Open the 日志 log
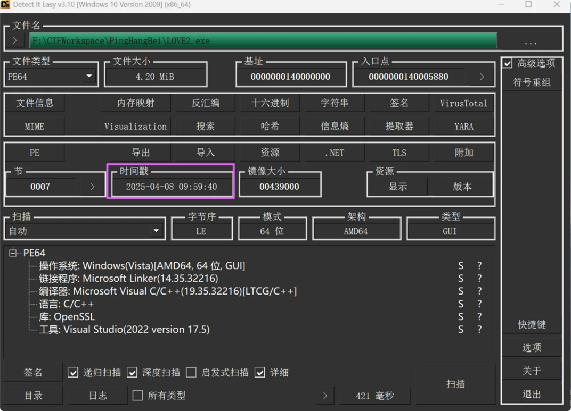Viewport: 571px width, 411px height. click(x=97, y=396)
